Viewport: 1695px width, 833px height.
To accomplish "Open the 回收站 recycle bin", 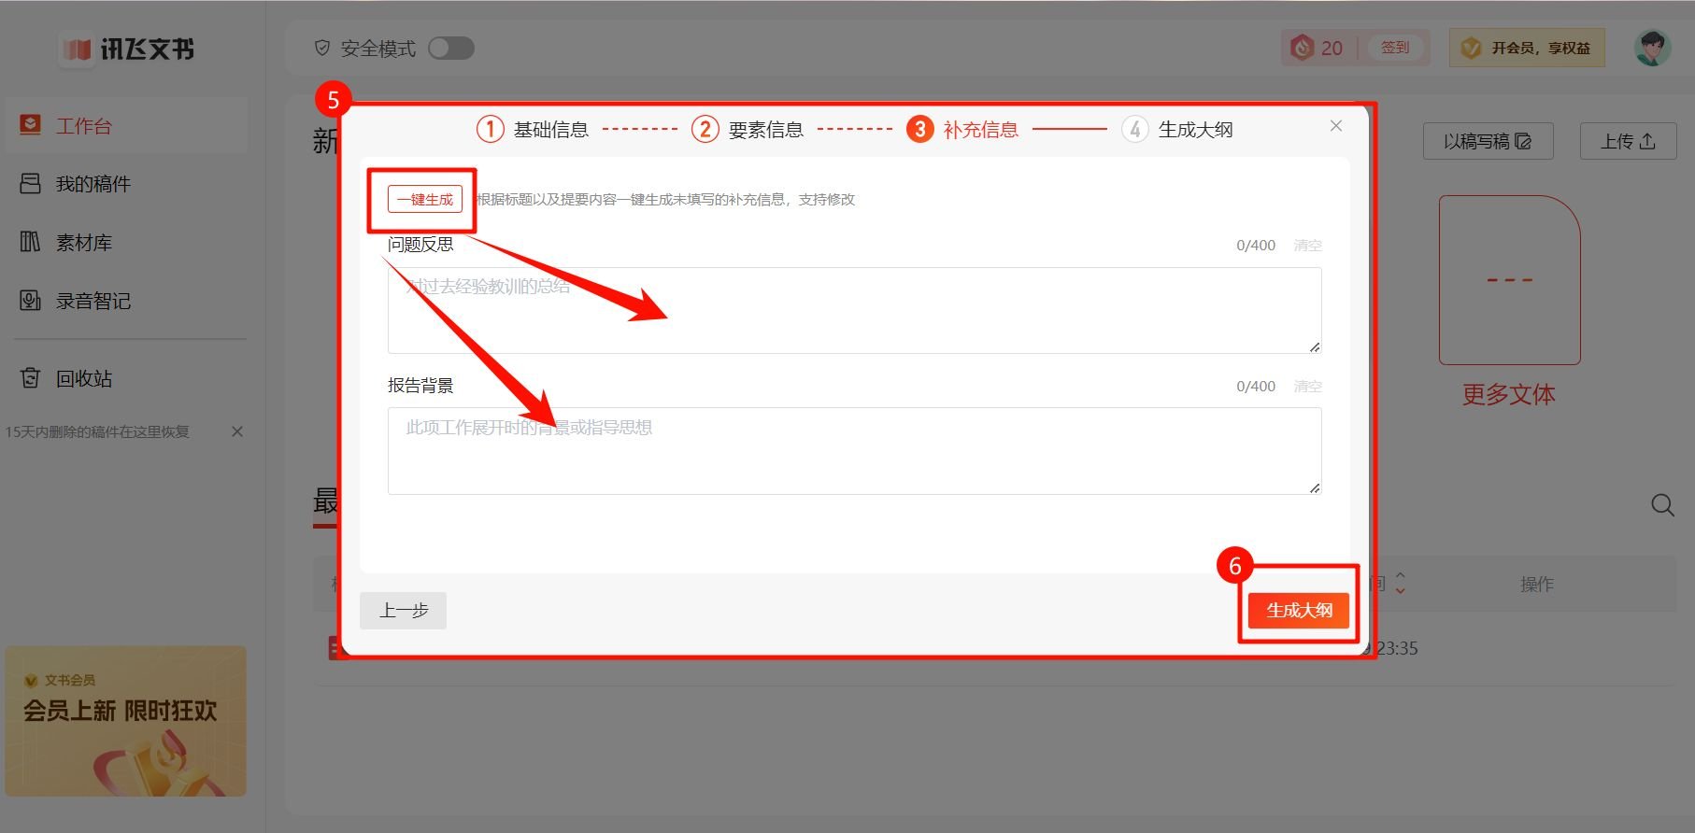I will (x=83, y=378).
